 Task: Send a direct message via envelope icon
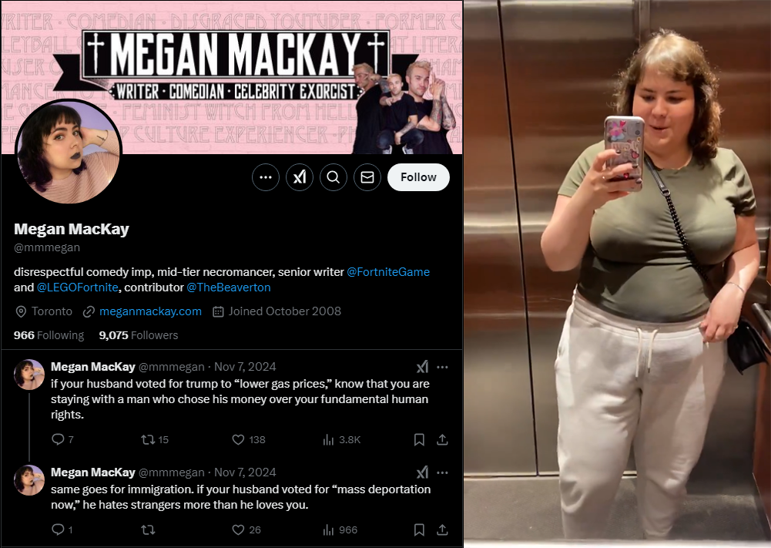pos(367,177)
